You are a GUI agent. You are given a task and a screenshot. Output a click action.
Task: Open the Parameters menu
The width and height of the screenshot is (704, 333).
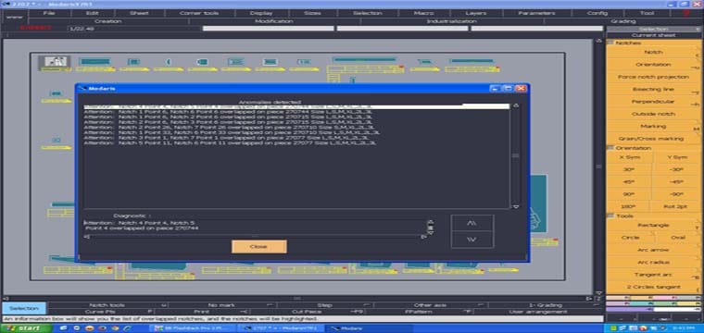tap(537, 13)
